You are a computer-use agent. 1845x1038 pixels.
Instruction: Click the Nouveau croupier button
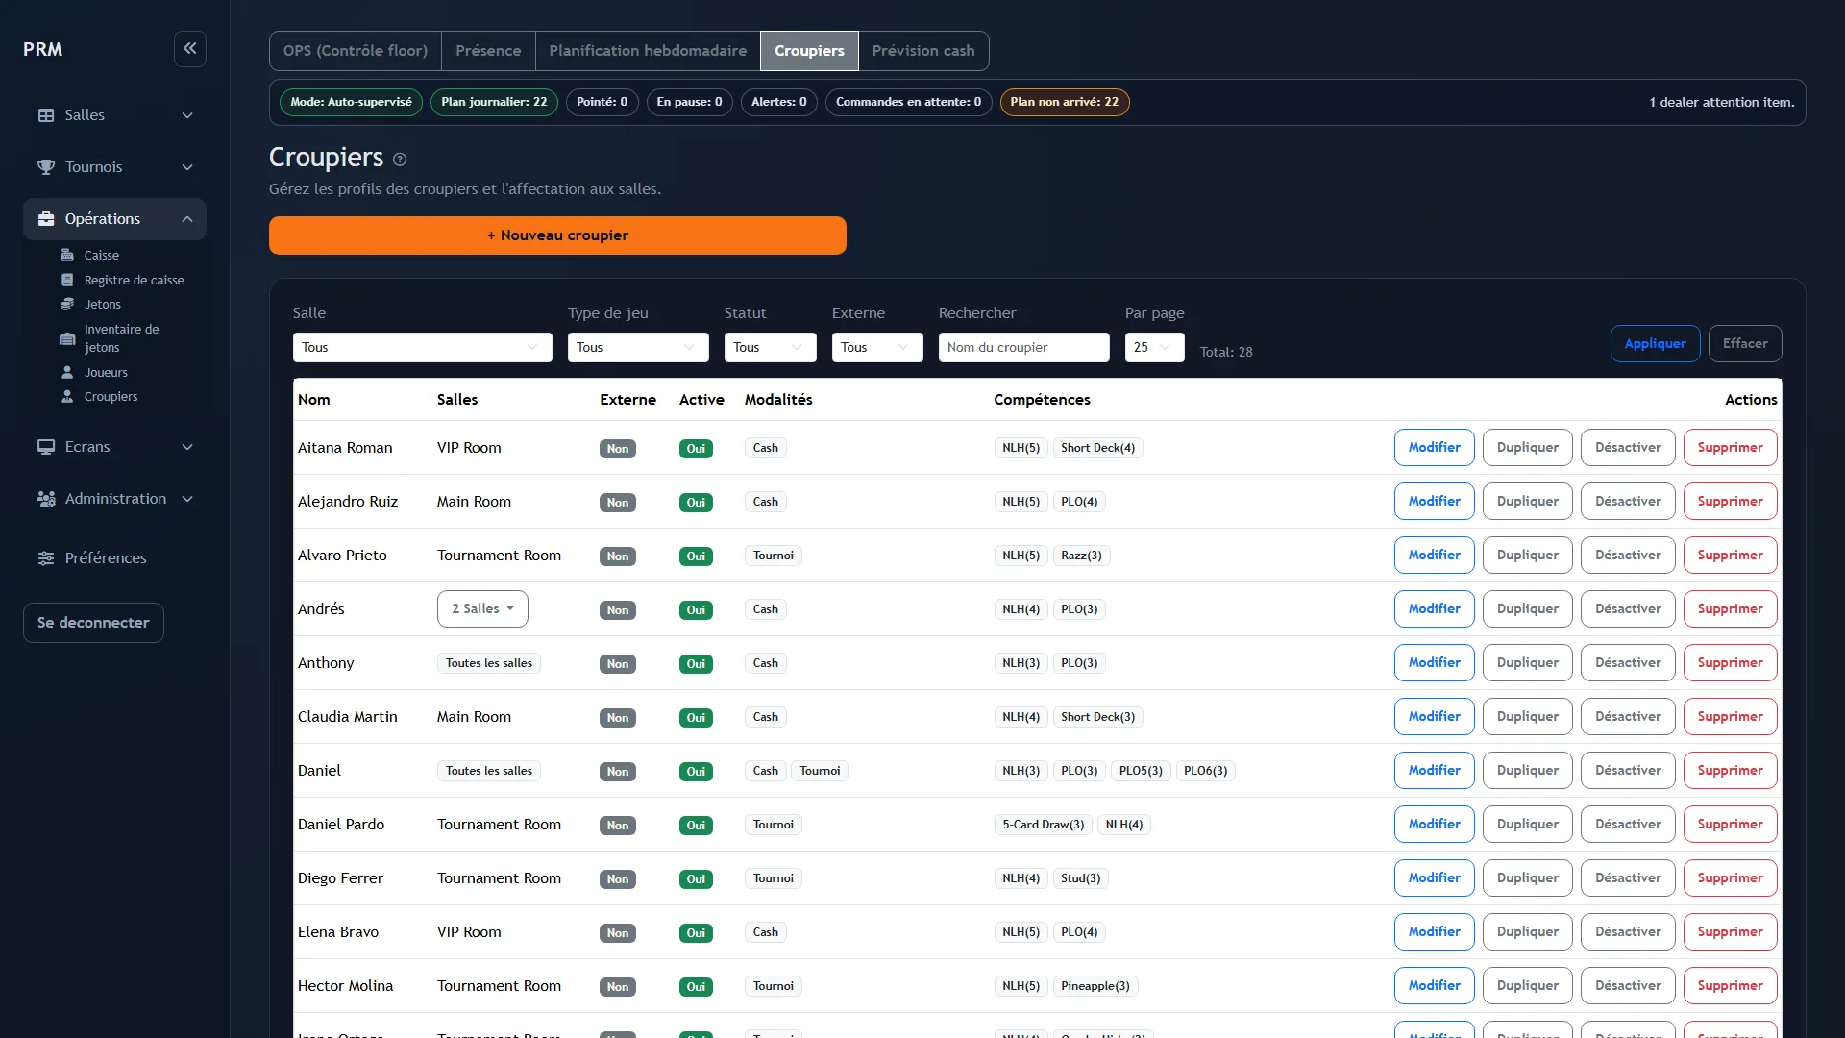click(x=557, y=235)
